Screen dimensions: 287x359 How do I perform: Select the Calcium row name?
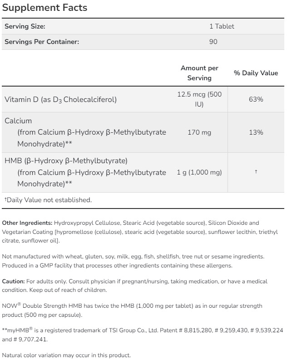pyautogui.click(x=18, y=121)
